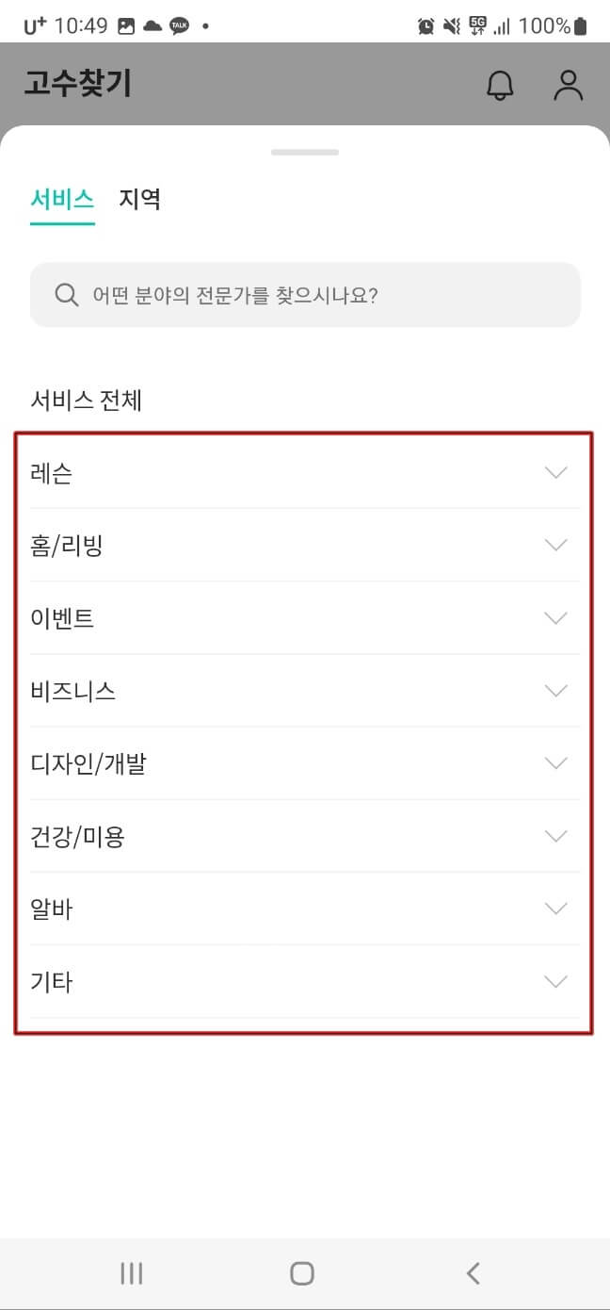Open the profile icon in the top bar

pos(568,85)
